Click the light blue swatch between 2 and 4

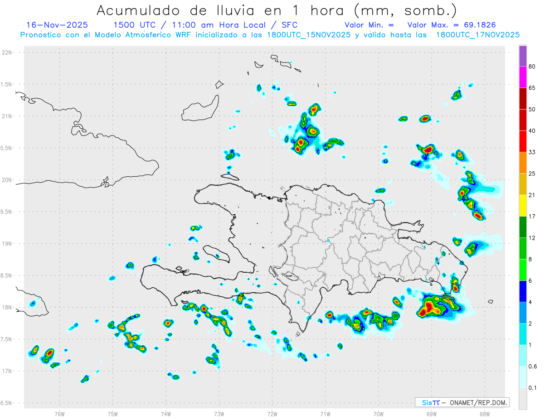pyautogui.click(x=523, y=313)
